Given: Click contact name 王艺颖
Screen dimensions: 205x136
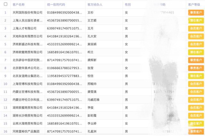Looking at the screenshot, I should [92, 20].
